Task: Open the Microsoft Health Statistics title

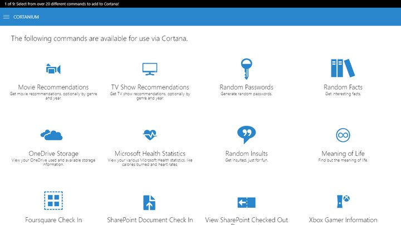Action: coord(150,154)
